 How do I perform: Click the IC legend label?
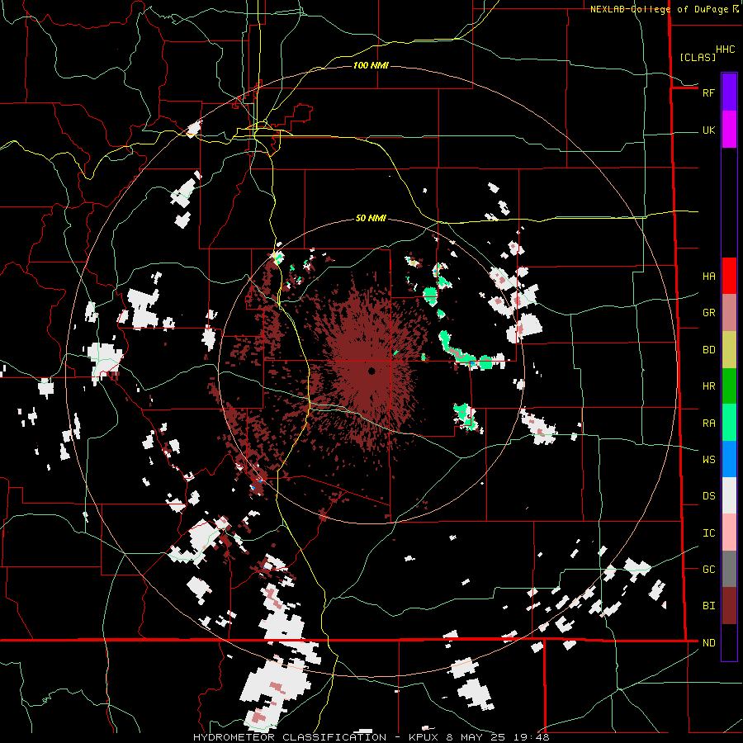click(x=708, y=532)
